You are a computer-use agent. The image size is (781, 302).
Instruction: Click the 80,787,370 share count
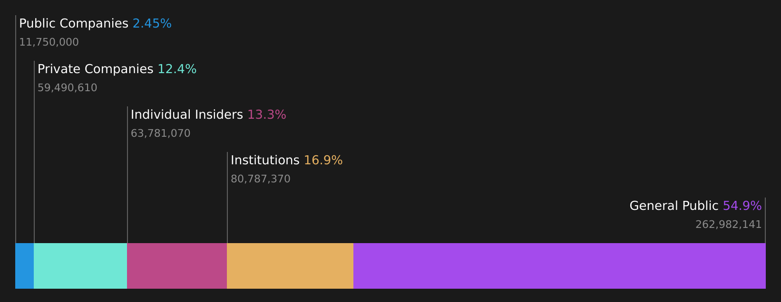tap(260, 179)
